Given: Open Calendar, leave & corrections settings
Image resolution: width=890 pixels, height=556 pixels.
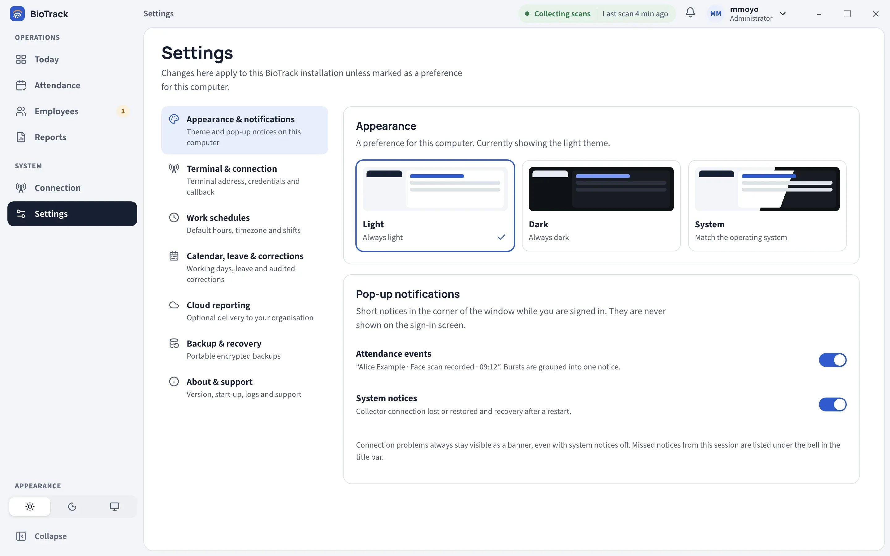Looking at the screenshot, I should tap(244, 267).
